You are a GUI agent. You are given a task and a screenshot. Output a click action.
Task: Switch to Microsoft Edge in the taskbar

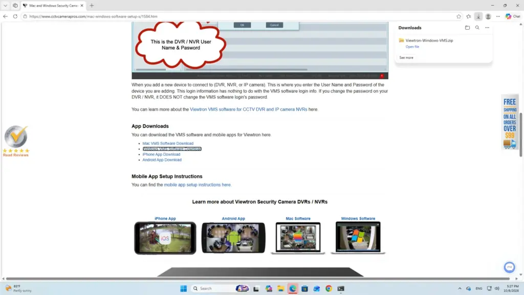coord(293,288)
